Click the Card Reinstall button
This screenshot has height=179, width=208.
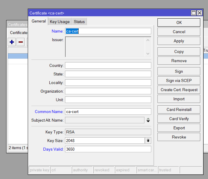click(x=179, y=109)
